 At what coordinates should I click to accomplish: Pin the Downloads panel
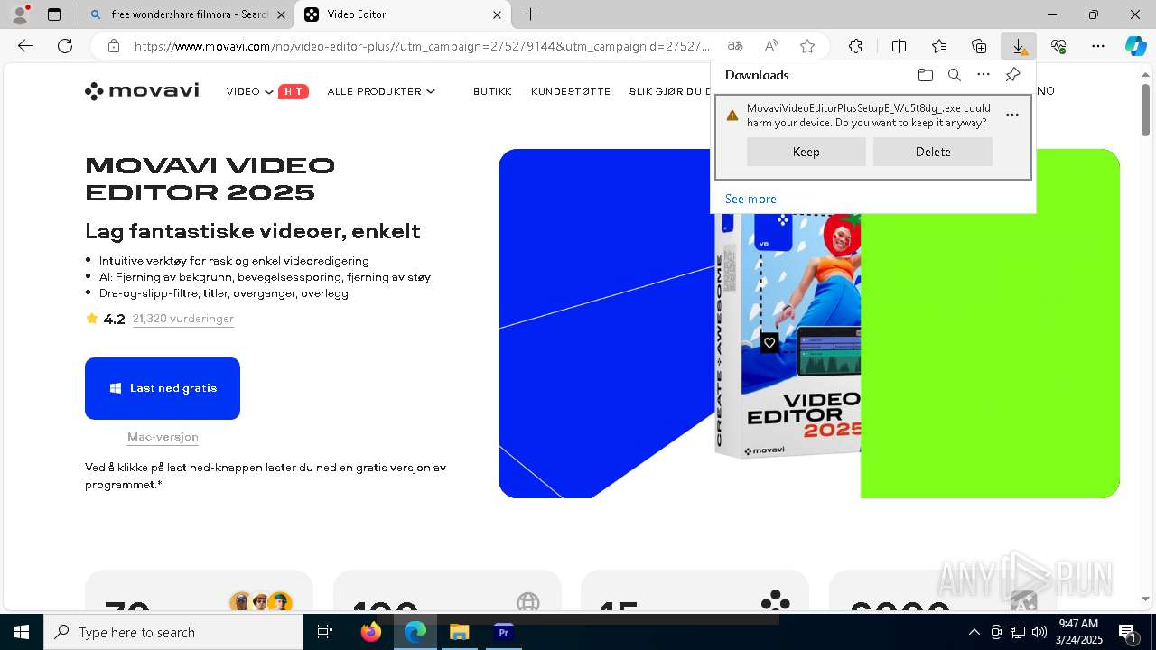click(x=1012, y=75)
